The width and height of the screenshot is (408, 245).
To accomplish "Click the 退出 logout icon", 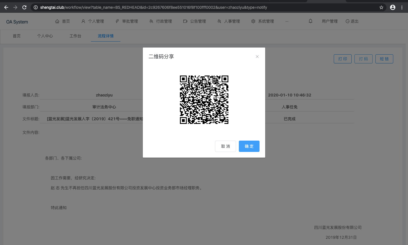I will 347,21.
